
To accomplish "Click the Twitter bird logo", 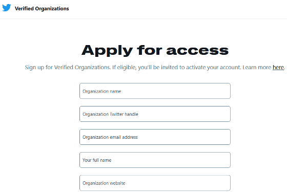I will click(x=6, y=8).
